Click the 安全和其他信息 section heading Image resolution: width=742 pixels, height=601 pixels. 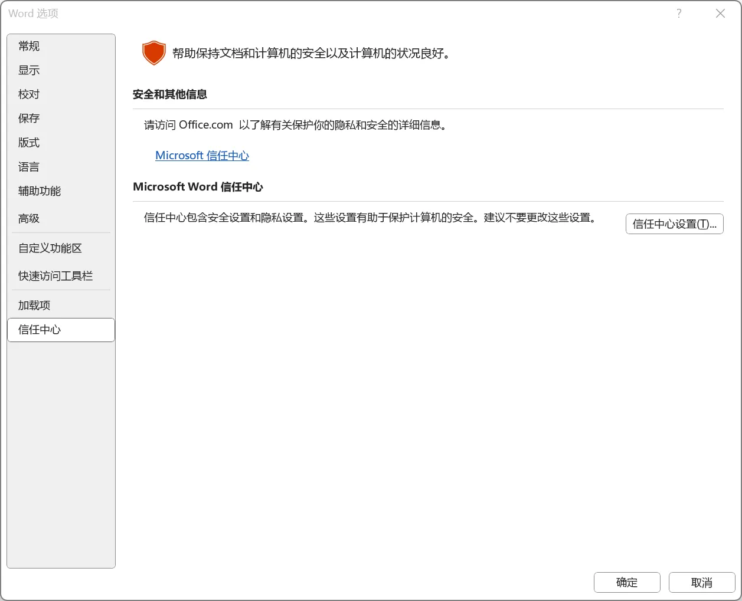169,94
